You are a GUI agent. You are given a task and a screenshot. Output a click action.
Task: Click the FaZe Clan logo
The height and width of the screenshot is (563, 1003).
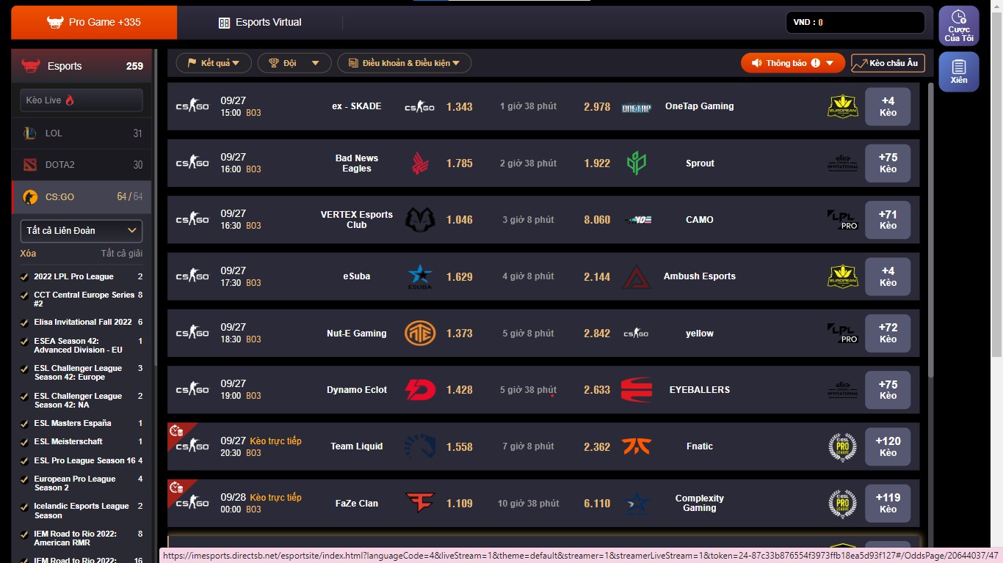click(420, 504)
